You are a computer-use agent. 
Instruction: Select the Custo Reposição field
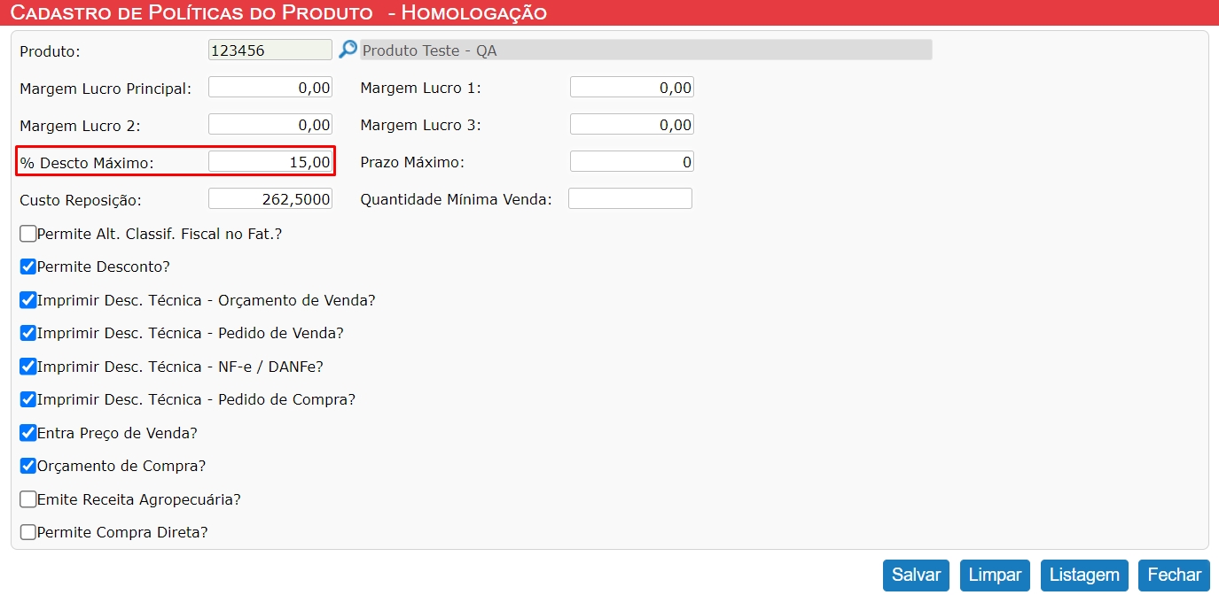pyautogui.click(x=270, y=198)
